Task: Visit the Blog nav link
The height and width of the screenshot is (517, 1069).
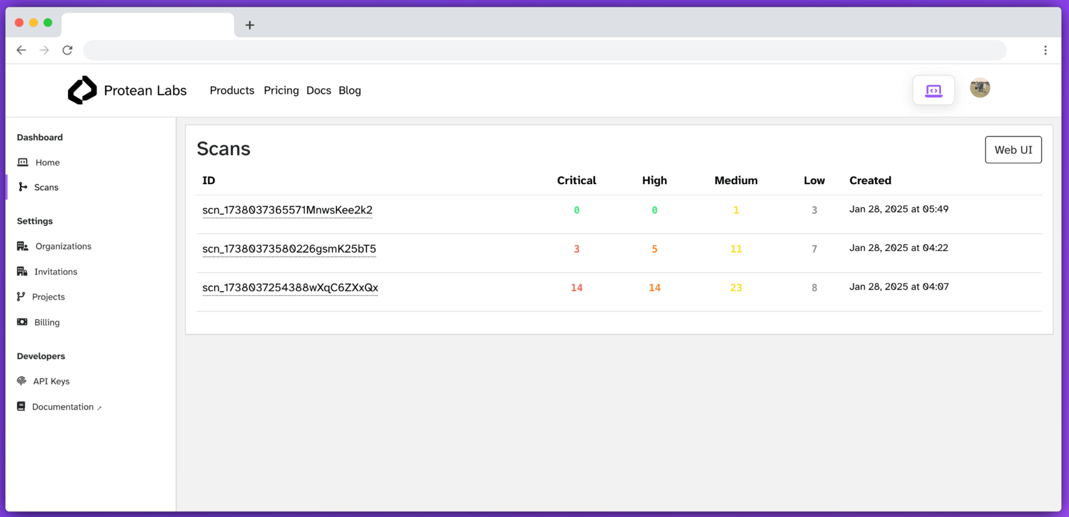Action: click(350, 90)
